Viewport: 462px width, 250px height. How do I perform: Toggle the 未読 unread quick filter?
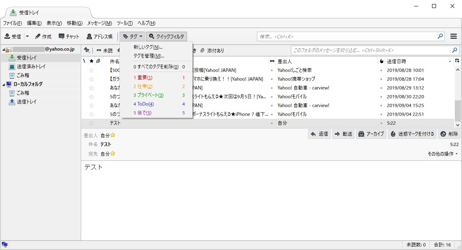point(105,50)
